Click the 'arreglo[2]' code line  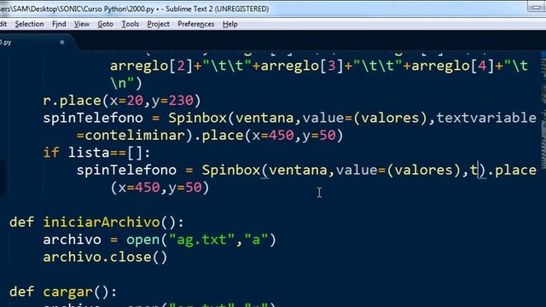[319, 66]
